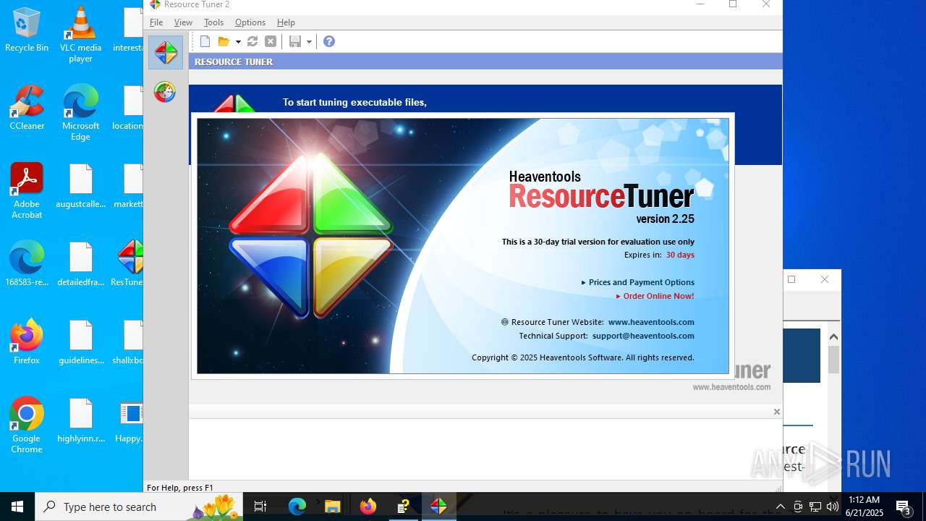Image resolution: width=926 pixels, height=521 pixels.
Task: Select the 168583-re Edge file icon
Action: [27, 264]
